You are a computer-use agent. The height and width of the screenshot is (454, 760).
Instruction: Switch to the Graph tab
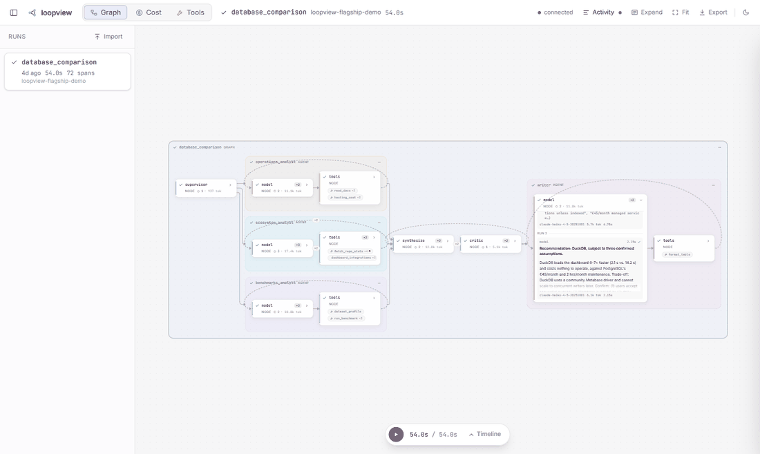click(106, 12)
